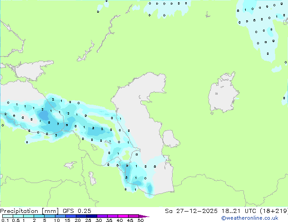Pick the legend swatch between 45 and 50
This screenshot has height=222, width=288.
(134, 216)
